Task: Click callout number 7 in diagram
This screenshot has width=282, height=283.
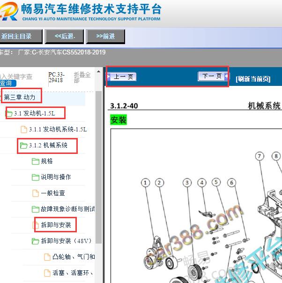Action: (260, 156)
